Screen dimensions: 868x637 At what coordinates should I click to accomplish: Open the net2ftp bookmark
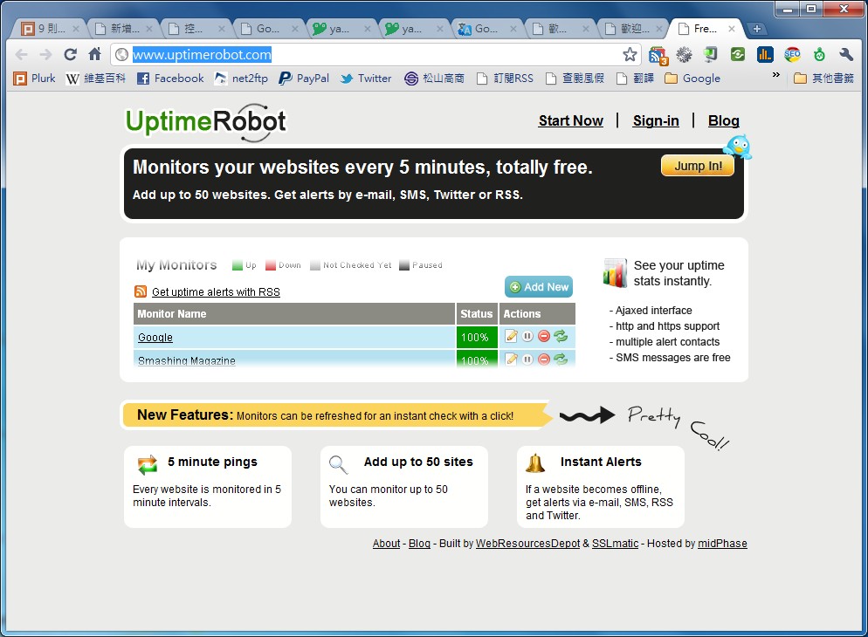241,79
